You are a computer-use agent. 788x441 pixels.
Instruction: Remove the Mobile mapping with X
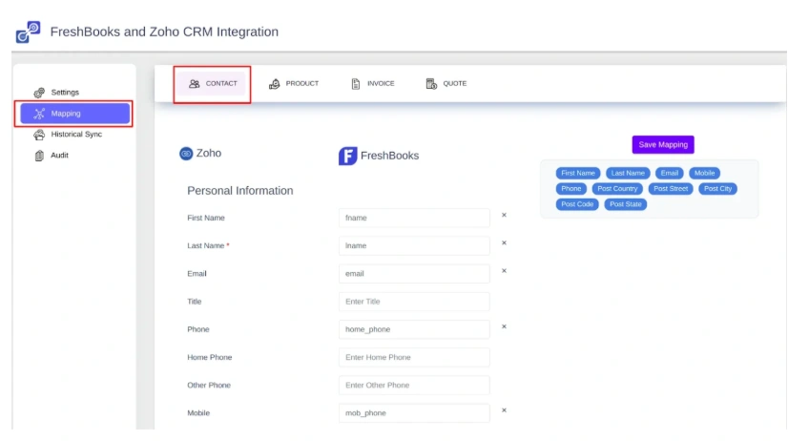point(504,410)
